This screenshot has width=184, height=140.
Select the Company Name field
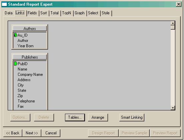(x=30, y=74)
